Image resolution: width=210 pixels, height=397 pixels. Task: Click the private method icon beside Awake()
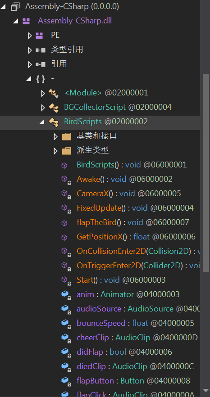66,180
